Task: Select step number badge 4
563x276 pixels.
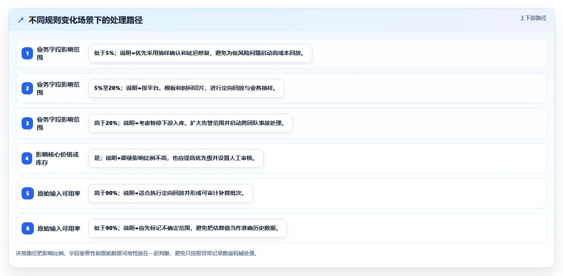Action: (27, 158)
